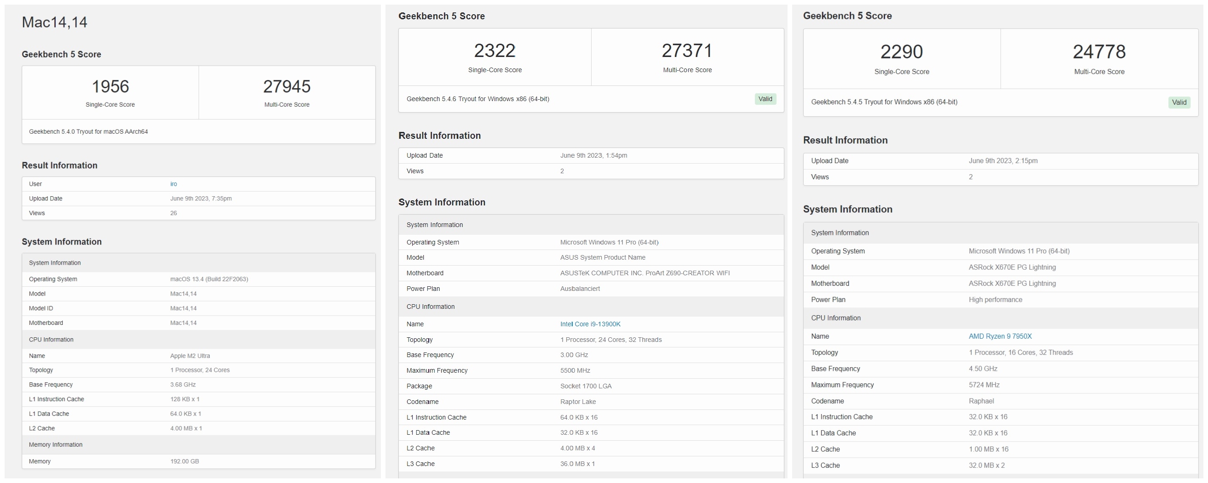
Task: Select L1 instruction cache '64.0 KB x 16'
Action: pyautogui.click(x=579, y=417)
